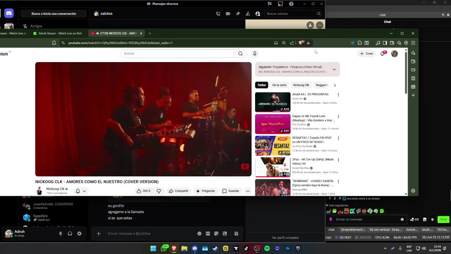Click the zoom magnifier in address bar

[284, 43]
